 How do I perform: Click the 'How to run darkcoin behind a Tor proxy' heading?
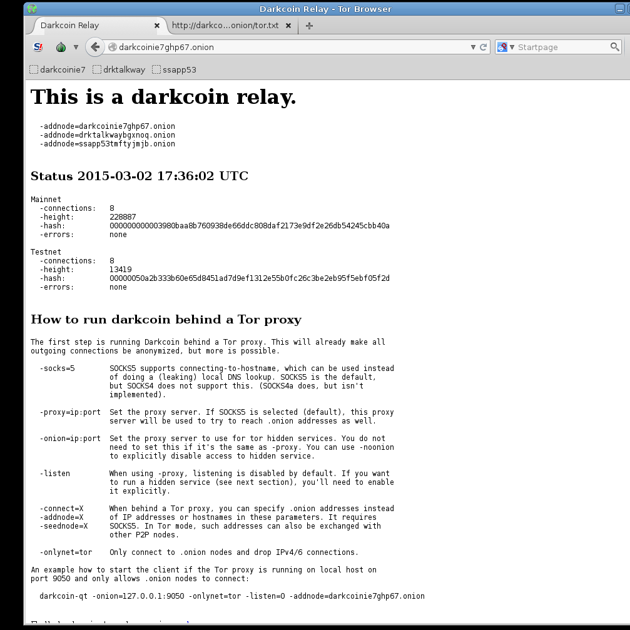tap(166, 320)
